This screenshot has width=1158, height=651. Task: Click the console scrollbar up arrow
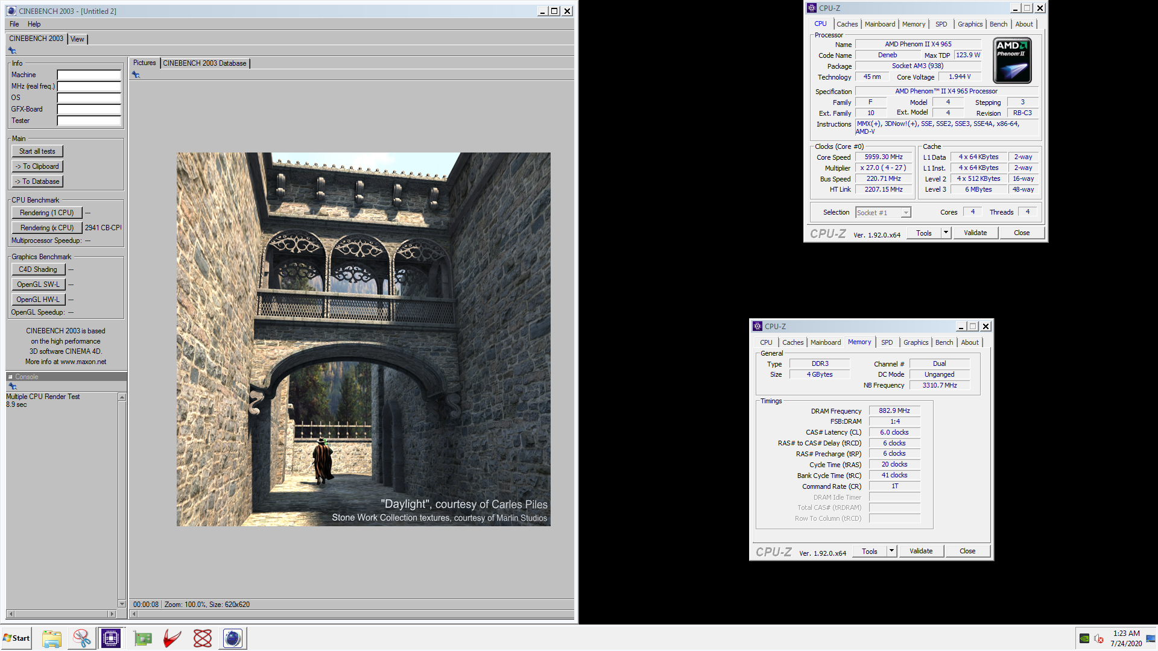tap(122, 397)
